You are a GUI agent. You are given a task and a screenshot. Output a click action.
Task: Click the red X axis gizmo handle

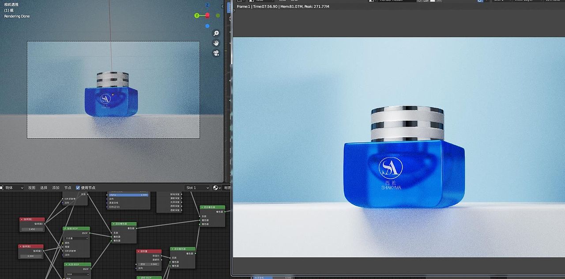coord(207,15)
